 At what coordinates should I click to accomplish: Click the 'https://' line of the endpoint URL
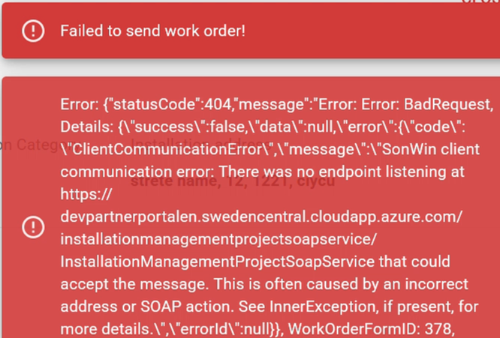click(x=86, y=194)
